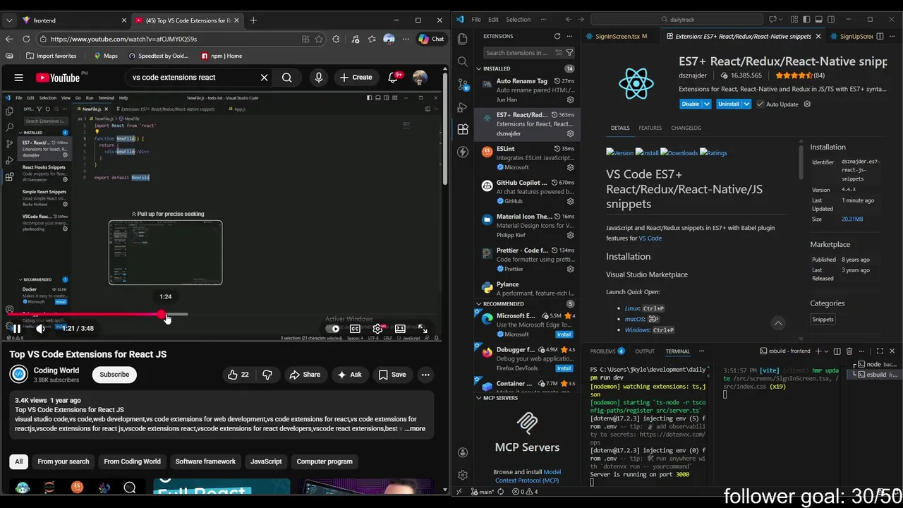Image resolution: width=903 pixels, height=508 pixels.
Task: Install Microsoft Edge Tools recommended extension
Action: [x=564, y=334]
